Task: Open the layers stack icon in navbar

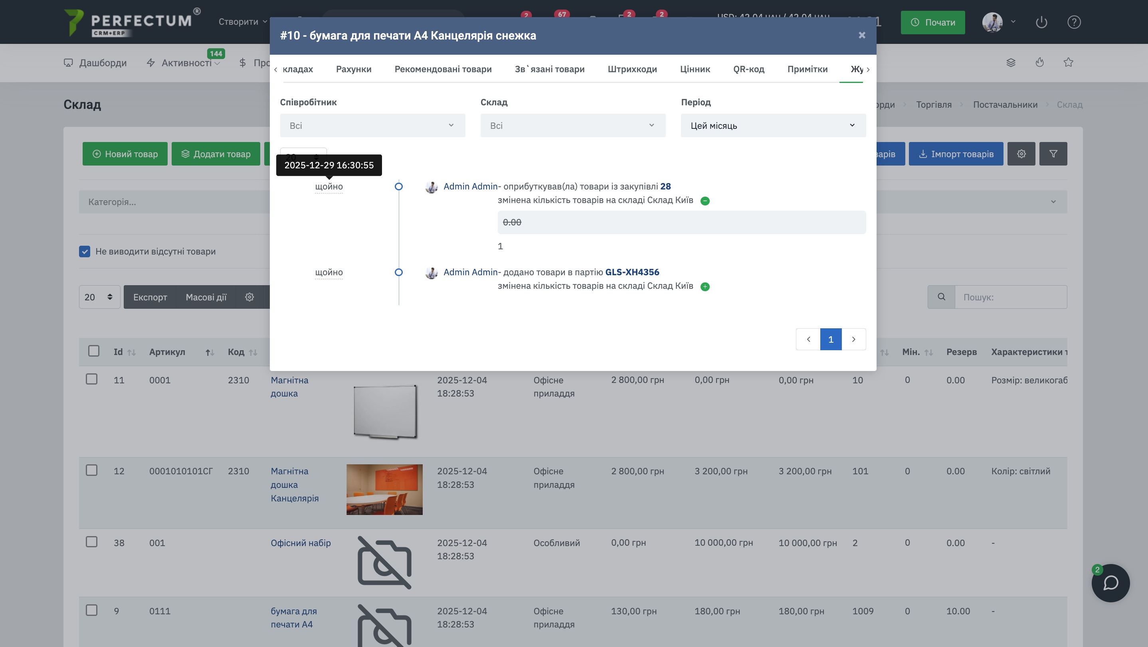Action: (1011, 62)
